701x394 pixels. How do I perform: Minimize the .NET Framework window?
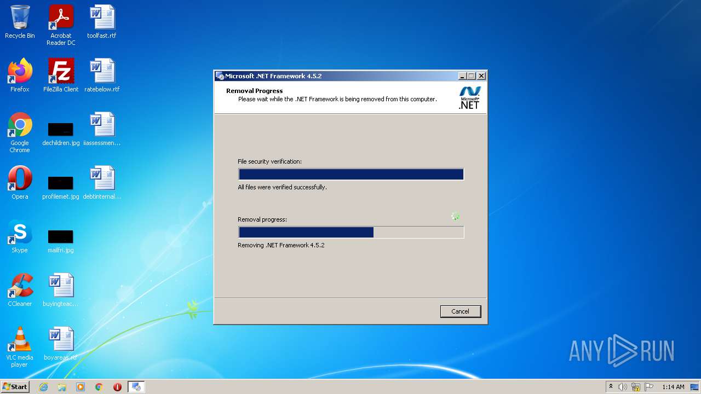pos(462,76)
